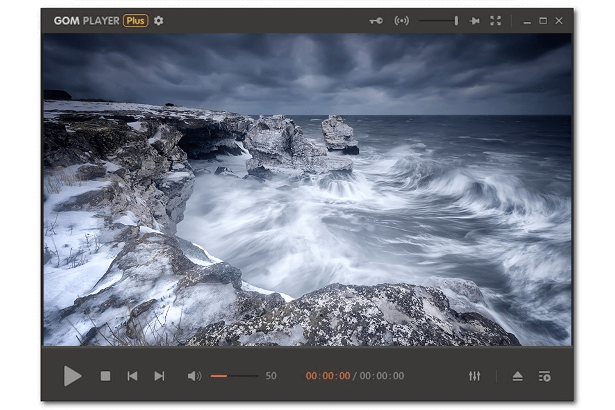Open the control panel equalizer icon
615x410 pixels.
(475, 376)
